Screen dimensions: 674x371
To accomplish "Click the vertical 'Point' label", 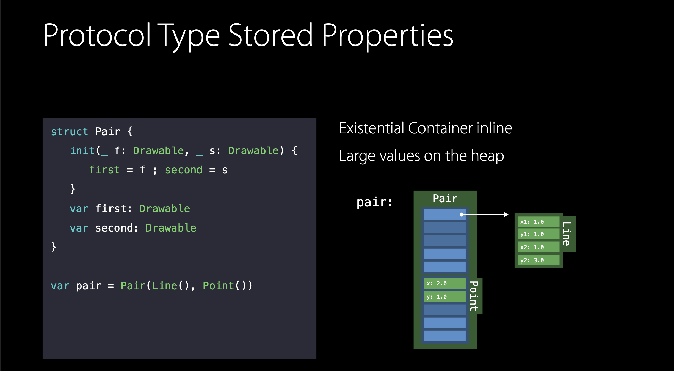I will 474,296.
